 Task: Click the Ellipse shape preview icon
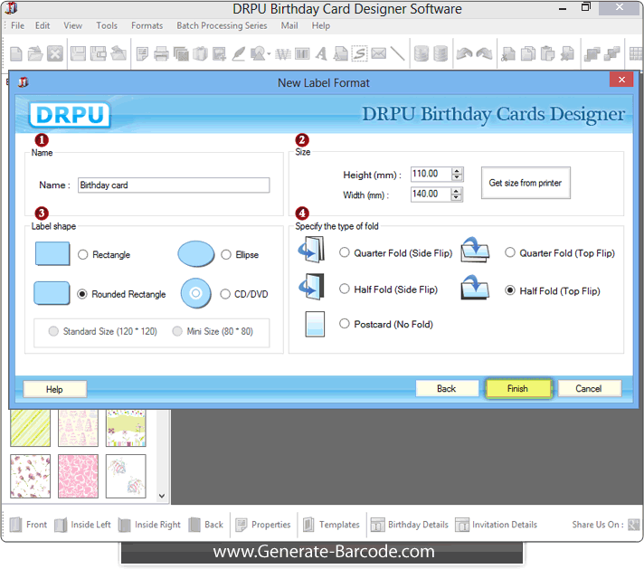(x=195, y=254)
